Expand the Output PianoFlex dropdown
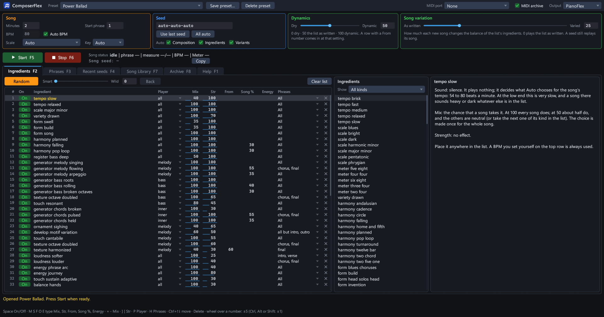Image resolution: width=604 pixels, height=317 pixels. pos(582,6)
